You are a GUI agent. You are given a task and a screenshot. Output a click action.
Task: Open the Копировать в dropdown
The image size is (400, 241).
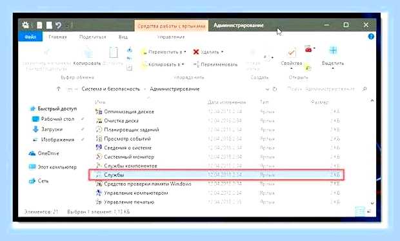[x=163, y=64]
